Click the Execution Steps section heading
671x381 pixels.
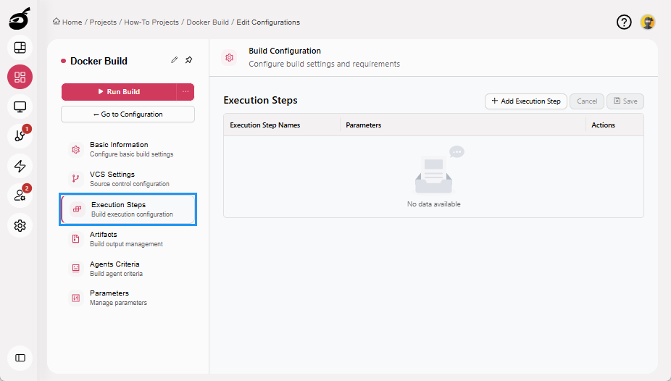260,100
